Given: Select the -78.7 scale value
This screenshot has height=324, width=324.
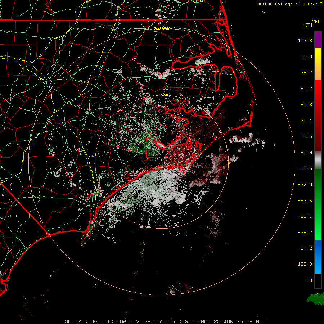Looking at the screenshot, I should click(x=305, y=233).
